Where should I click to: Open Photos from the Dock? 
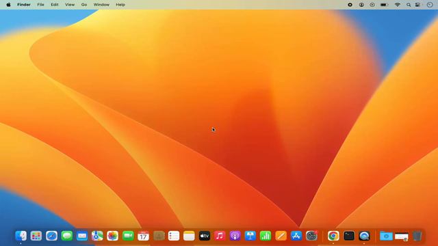pyautogui.click(x=112, y=236)
